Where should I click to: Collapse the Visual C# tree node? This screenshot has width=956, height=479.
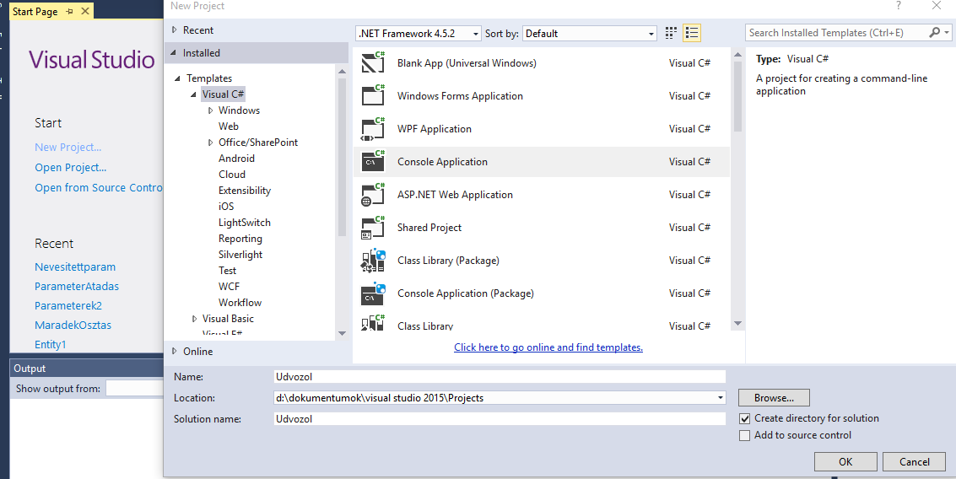[x=194, y=94]
